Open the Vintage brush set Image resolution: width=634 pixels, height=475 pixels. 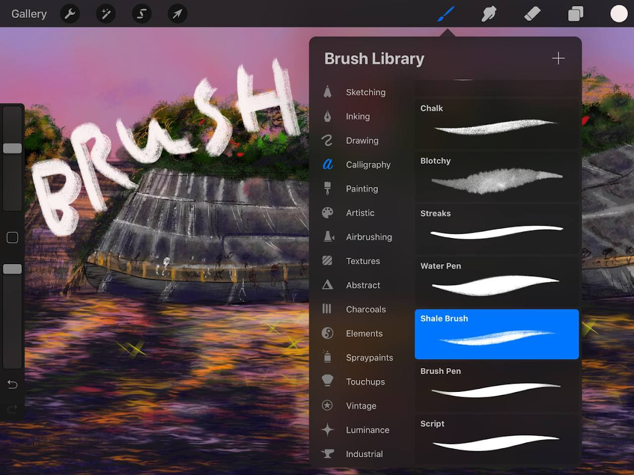coord(361,406)
